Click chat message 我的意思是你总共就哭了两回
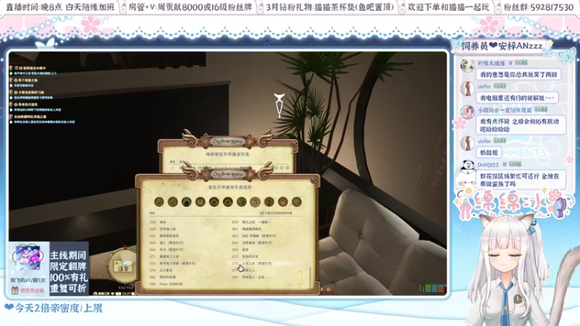This screenshot has width=580, height=326. 518,75
